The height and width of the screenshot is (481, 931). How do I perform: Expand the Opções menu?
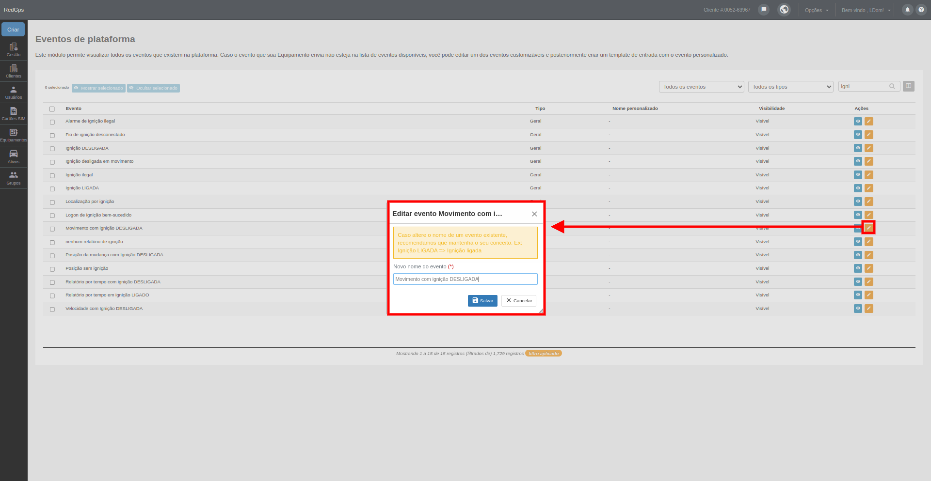coord(817,10)
